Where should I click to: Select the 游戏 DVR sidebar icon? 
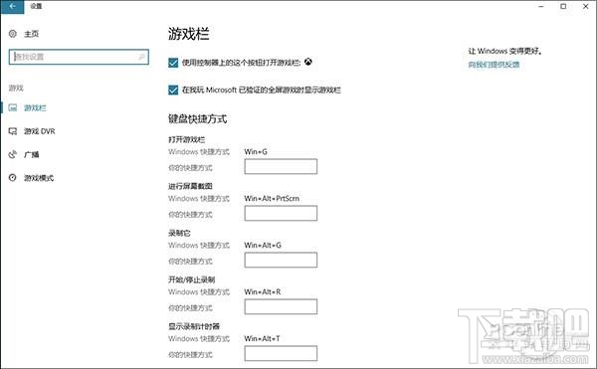[x=13, y=131]
